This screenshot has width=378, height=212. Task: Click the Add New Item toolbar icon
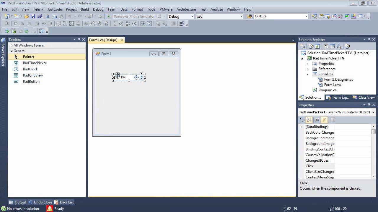(17, 16)
